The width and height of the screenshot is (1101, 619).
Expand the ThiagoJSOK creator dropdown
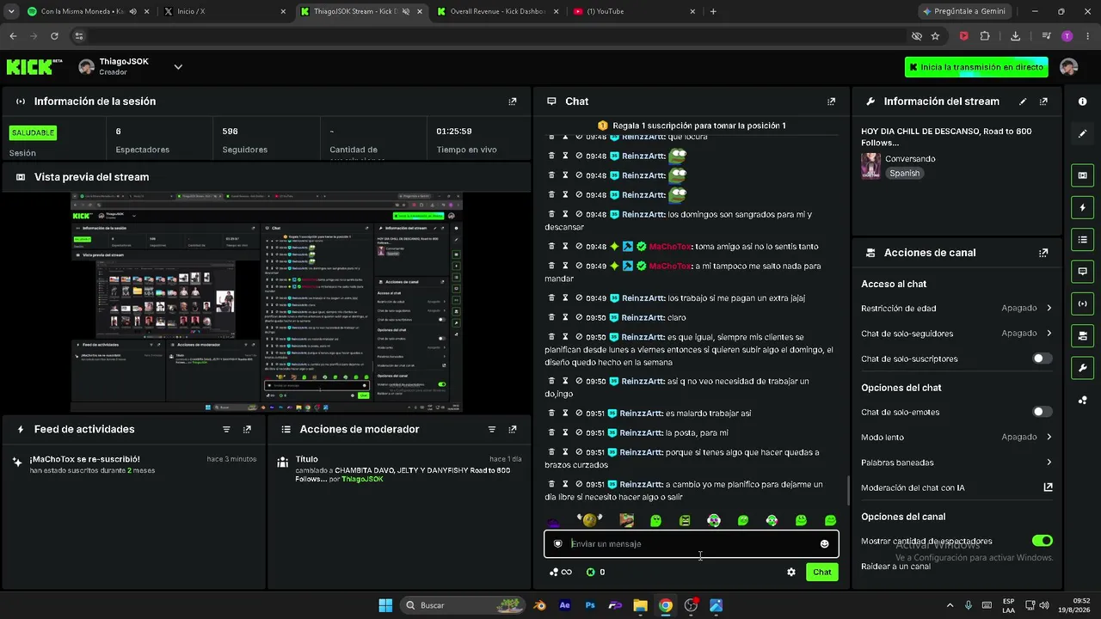[178, 67]
